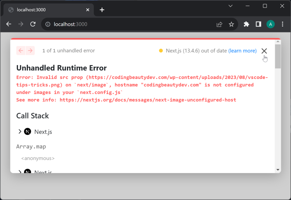291x200 pixels.
Task: Close the localhost:3000 tab
Action: pos(88,10)
